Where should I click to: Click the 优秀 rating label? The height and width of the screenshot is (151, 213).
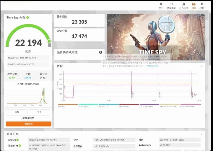click(x=28, y=51)
